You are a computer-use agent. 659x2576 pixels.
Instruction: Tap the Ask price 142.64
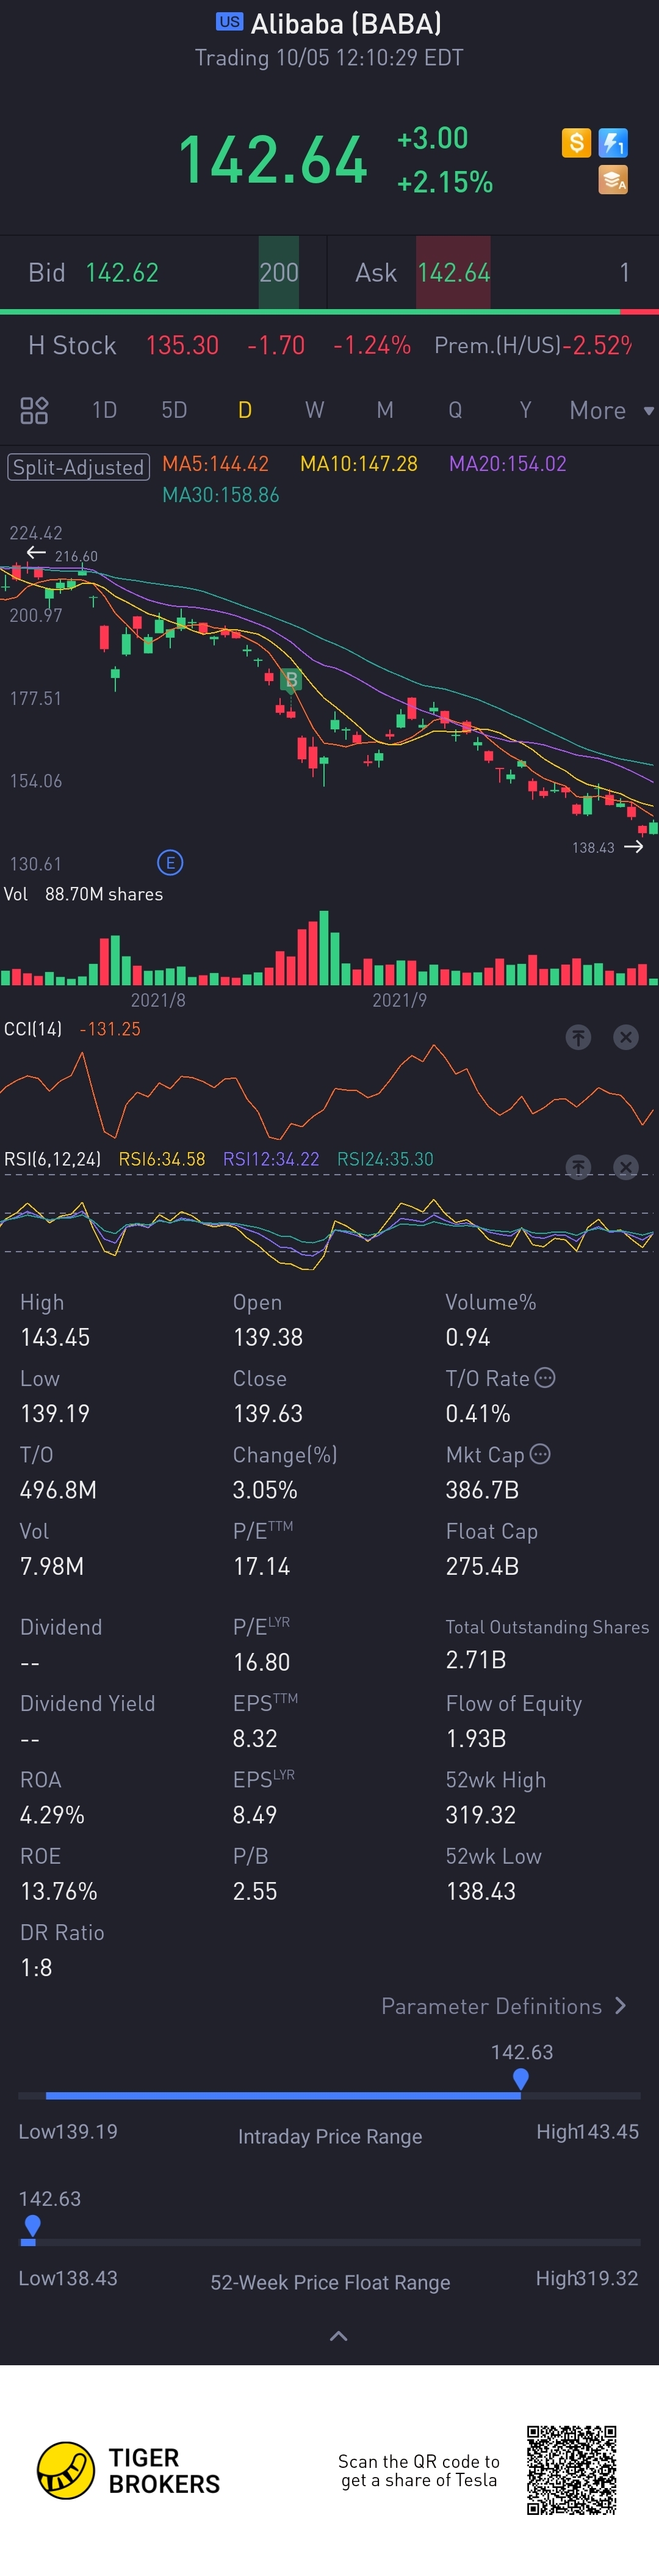pos(453,273)
